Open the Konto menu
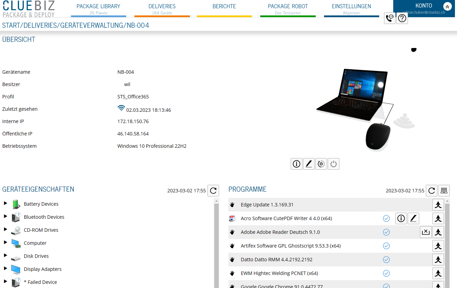Viewport: 457px width, 288px height. [424, 6]
